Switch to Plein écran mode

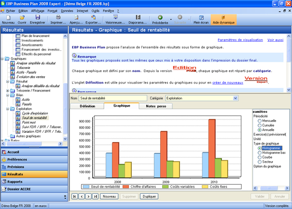point(201,20)
